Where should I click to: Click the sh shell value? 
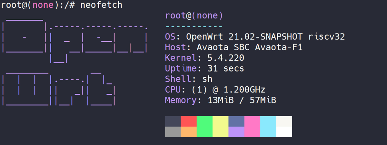(207, 79)
